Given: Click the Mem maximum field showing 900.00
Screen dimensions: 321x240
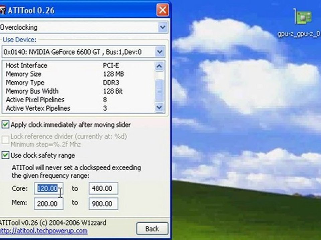Looking at the screenshot, I should pos(103,204).
